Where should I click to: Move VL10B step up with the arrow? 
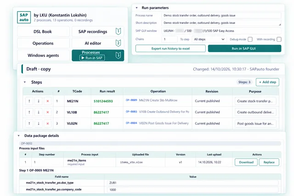[29, 112]
